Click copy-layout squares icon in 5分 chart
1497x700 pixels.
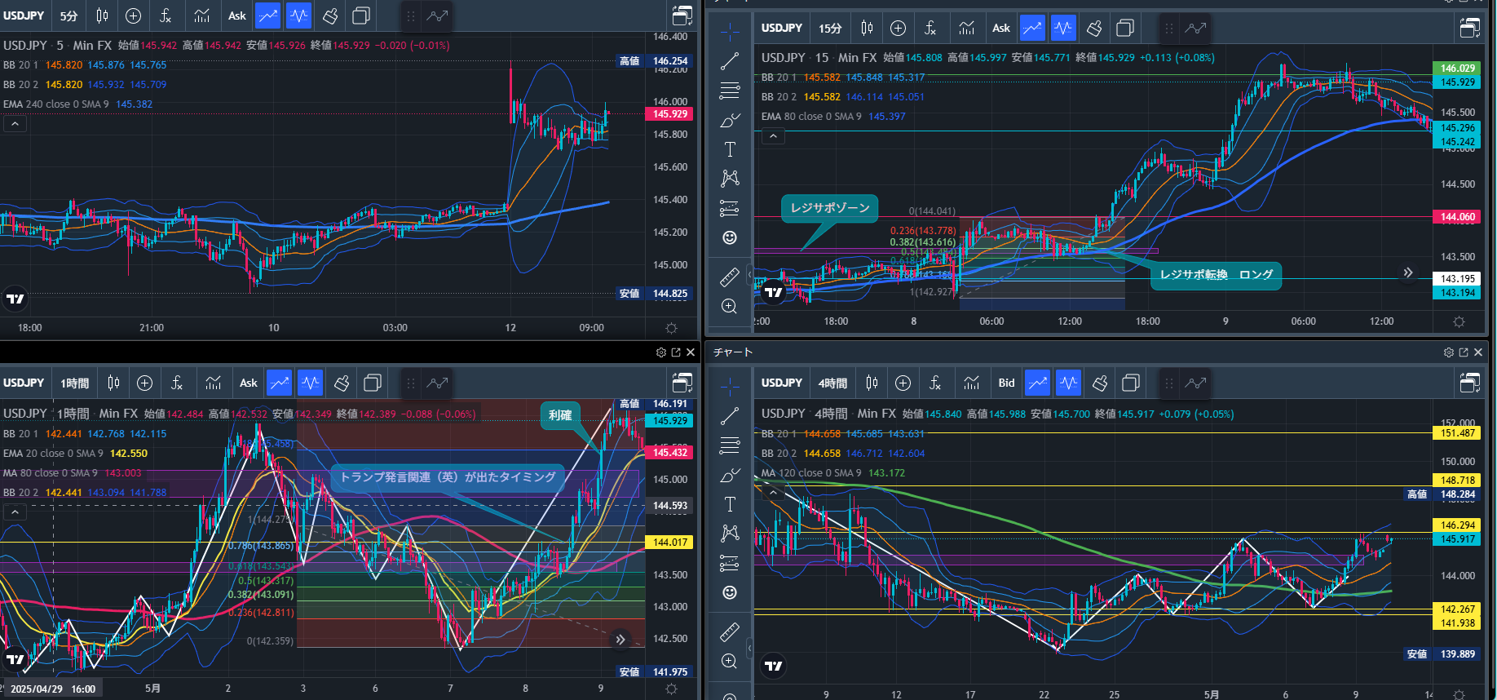pyautogui.click(x=361, y=16)
